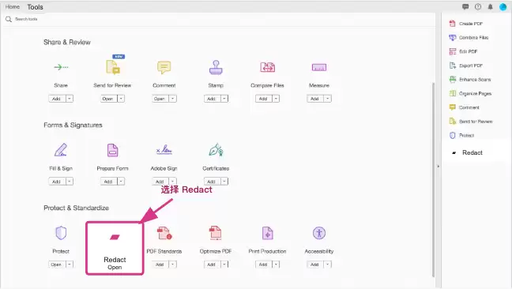
Task: Open the user profile avatar
Action: click(x=503, y=7)
